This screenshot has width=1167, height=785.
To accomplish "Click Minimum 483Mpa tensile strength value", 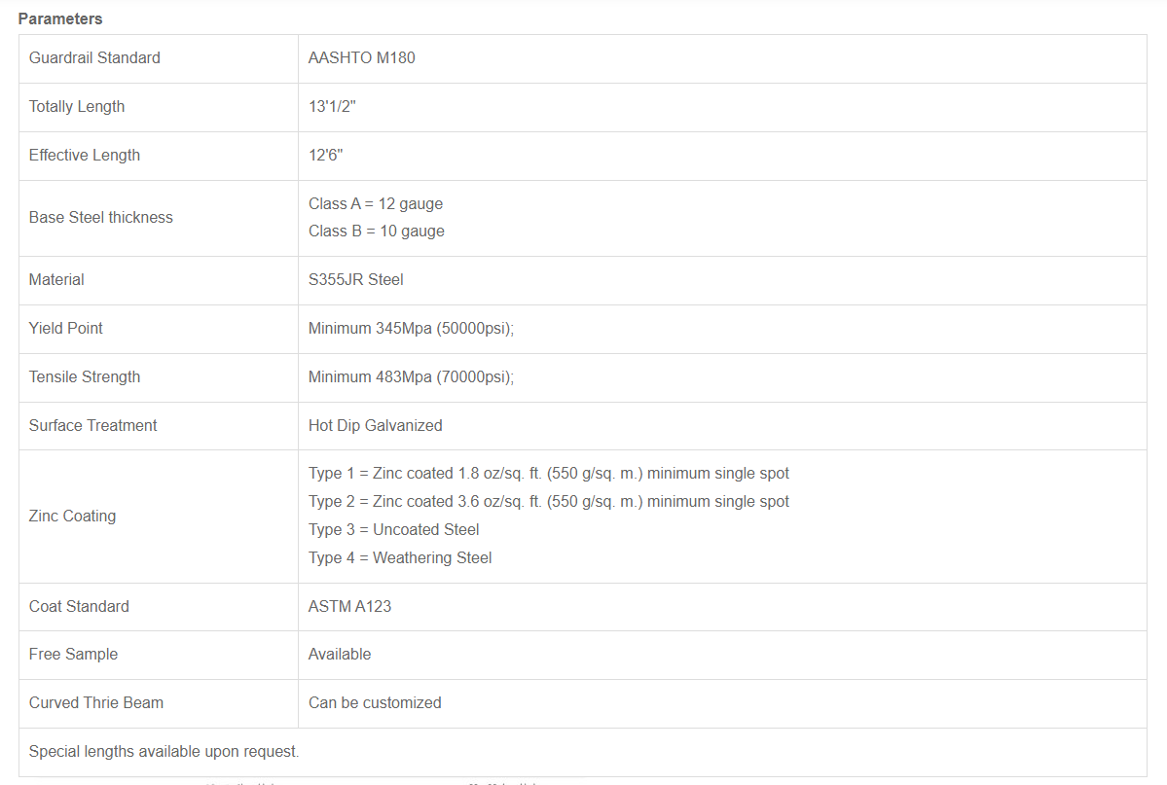I will pyautogui.click(x=411, y=376).
